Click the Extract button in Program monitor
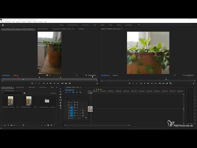Screen dimensions: 197x148 163,83
